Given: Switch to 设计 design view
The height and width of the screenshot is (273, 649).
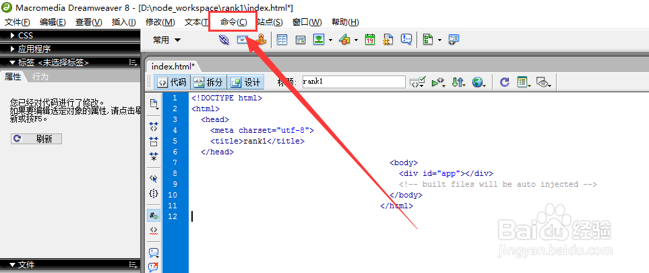Looking at the screenshot, I should (x=245, y=82).
